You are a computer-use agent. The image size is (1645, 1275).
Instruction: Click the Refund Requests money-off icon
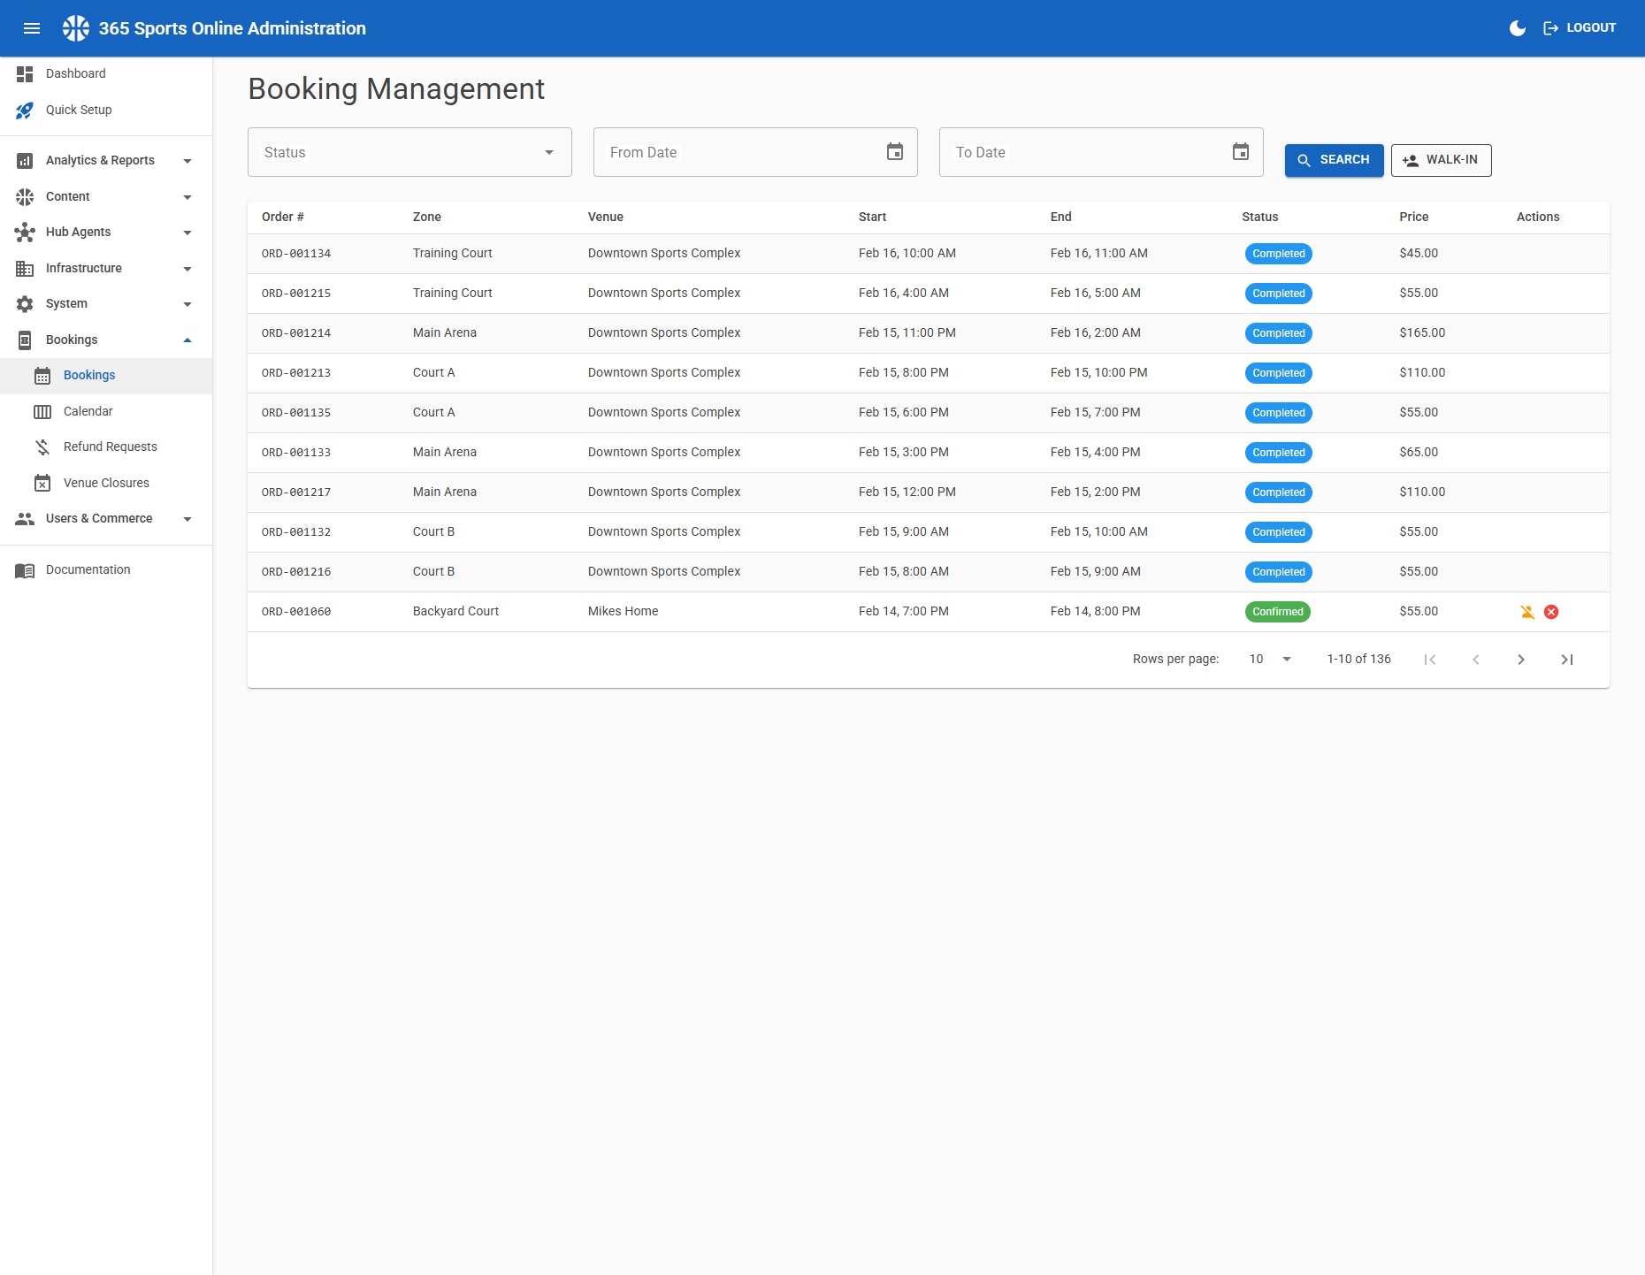coord(42,447)
